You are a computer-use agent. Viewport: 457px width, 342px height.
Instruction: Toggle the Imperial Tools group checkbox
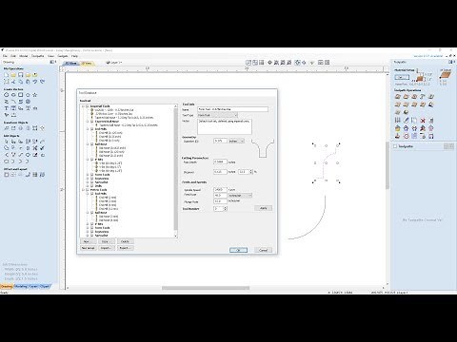[x=88, y=106]
